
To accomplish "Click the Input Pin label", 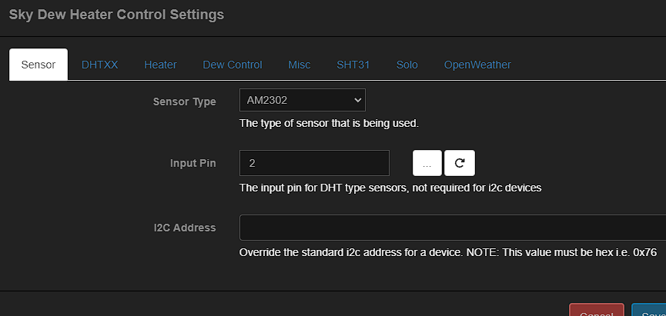I will point(193,163).
